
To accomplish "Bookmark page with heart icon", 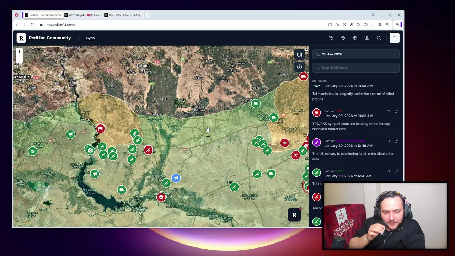I will coord(365,25).
